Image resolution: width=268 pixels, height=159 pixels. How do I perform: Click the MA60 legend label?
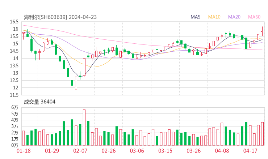click(254, 17)
